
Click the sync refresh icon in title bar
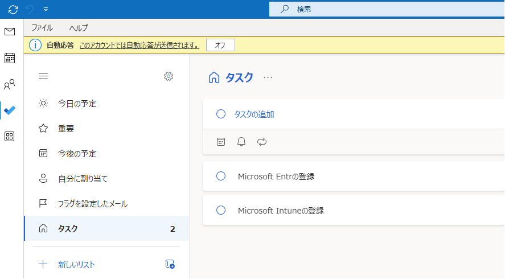[x=13, y=9]
